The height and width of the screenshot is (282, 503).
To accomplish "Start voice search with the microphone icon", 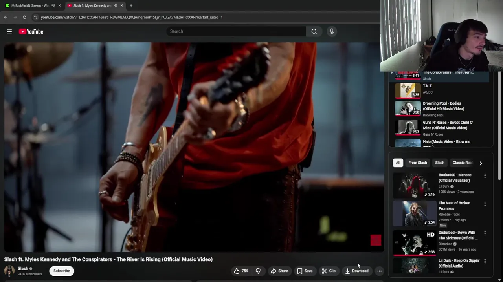I will pyautogui.click(x=332, y=31).
